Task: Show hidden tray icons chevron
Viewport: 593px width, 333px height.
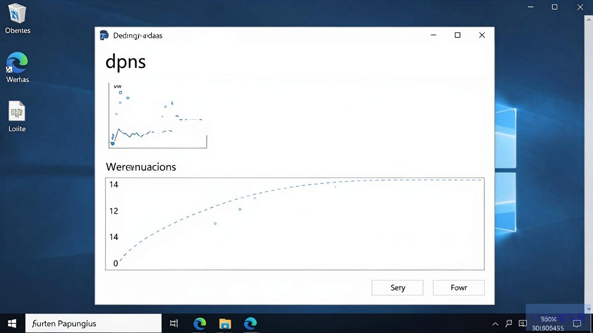Action: click(x=495, y=324)
